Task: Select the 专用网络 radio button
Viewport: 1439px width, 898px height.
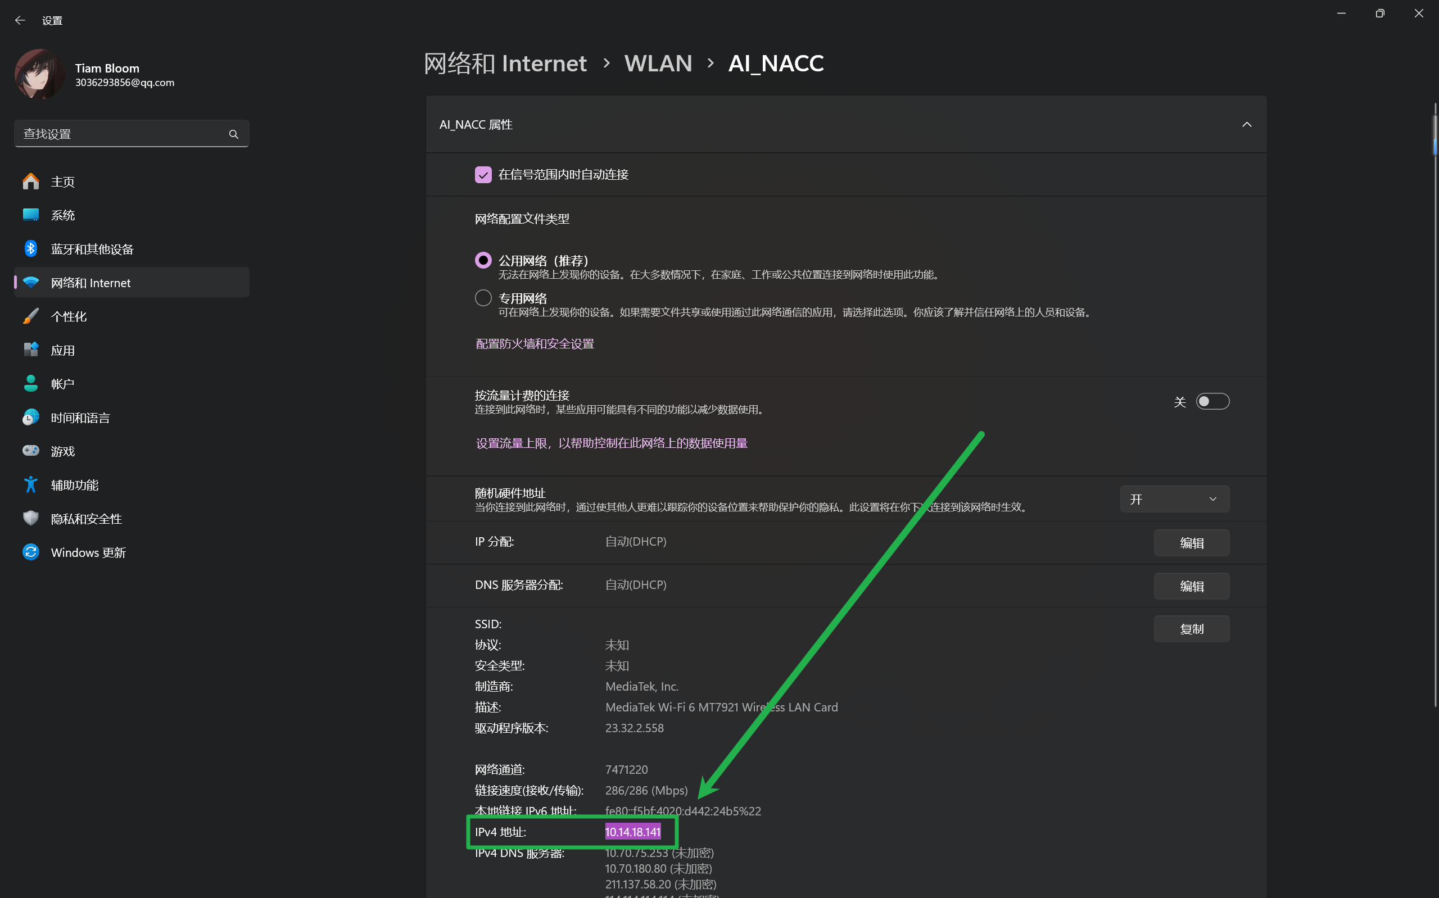Action: (x=483, y=298)
